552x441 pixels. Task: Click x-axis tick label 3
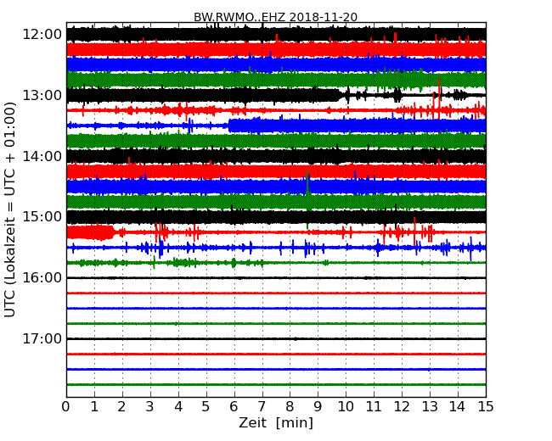click(150, 407)
